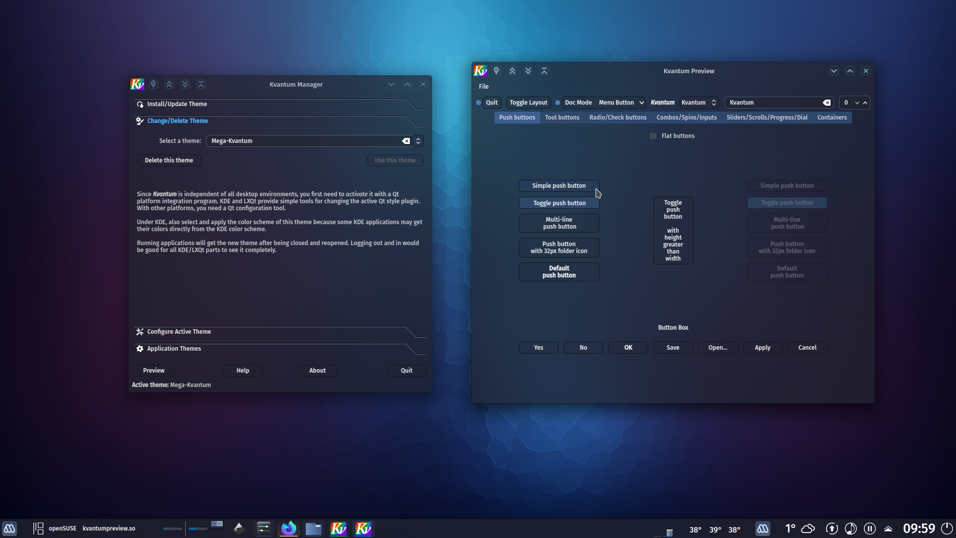Click the Kv app icon in Kvantum Manager title bar
The height and width of the screenshot is (538, 956).
click(137, 84)
